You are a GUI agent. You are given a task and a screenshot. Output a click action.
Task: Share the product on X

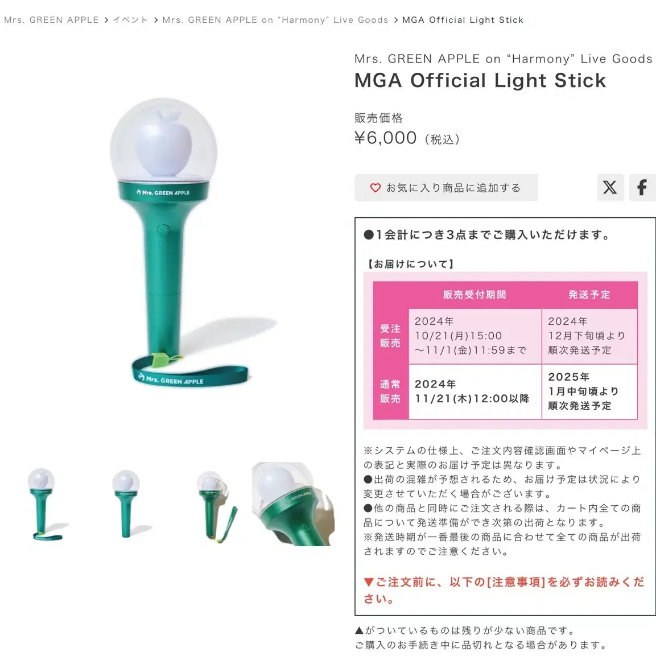coord(610,187)
